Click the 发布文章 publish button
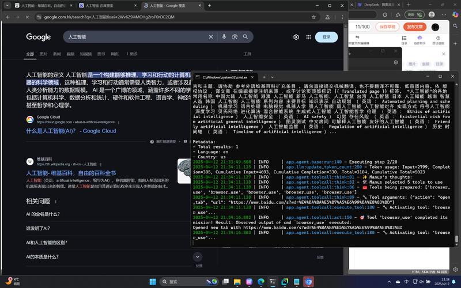461x288 pixels. (x=414, y=26)
